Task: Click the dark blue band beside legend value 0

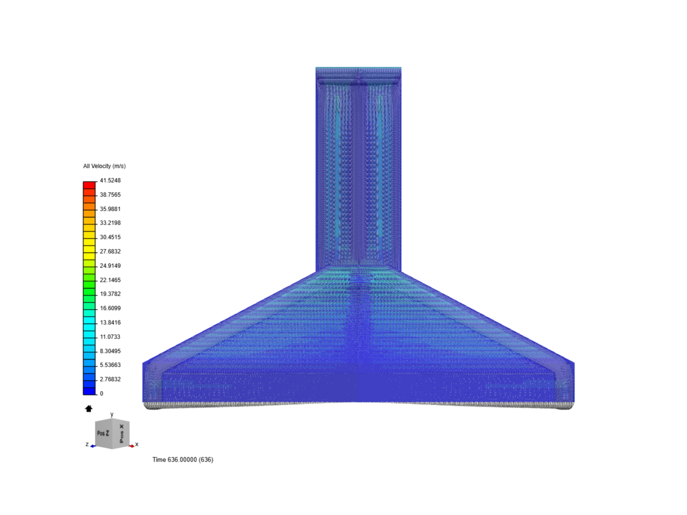Action: pyautogui.click(x=89, y=391)
